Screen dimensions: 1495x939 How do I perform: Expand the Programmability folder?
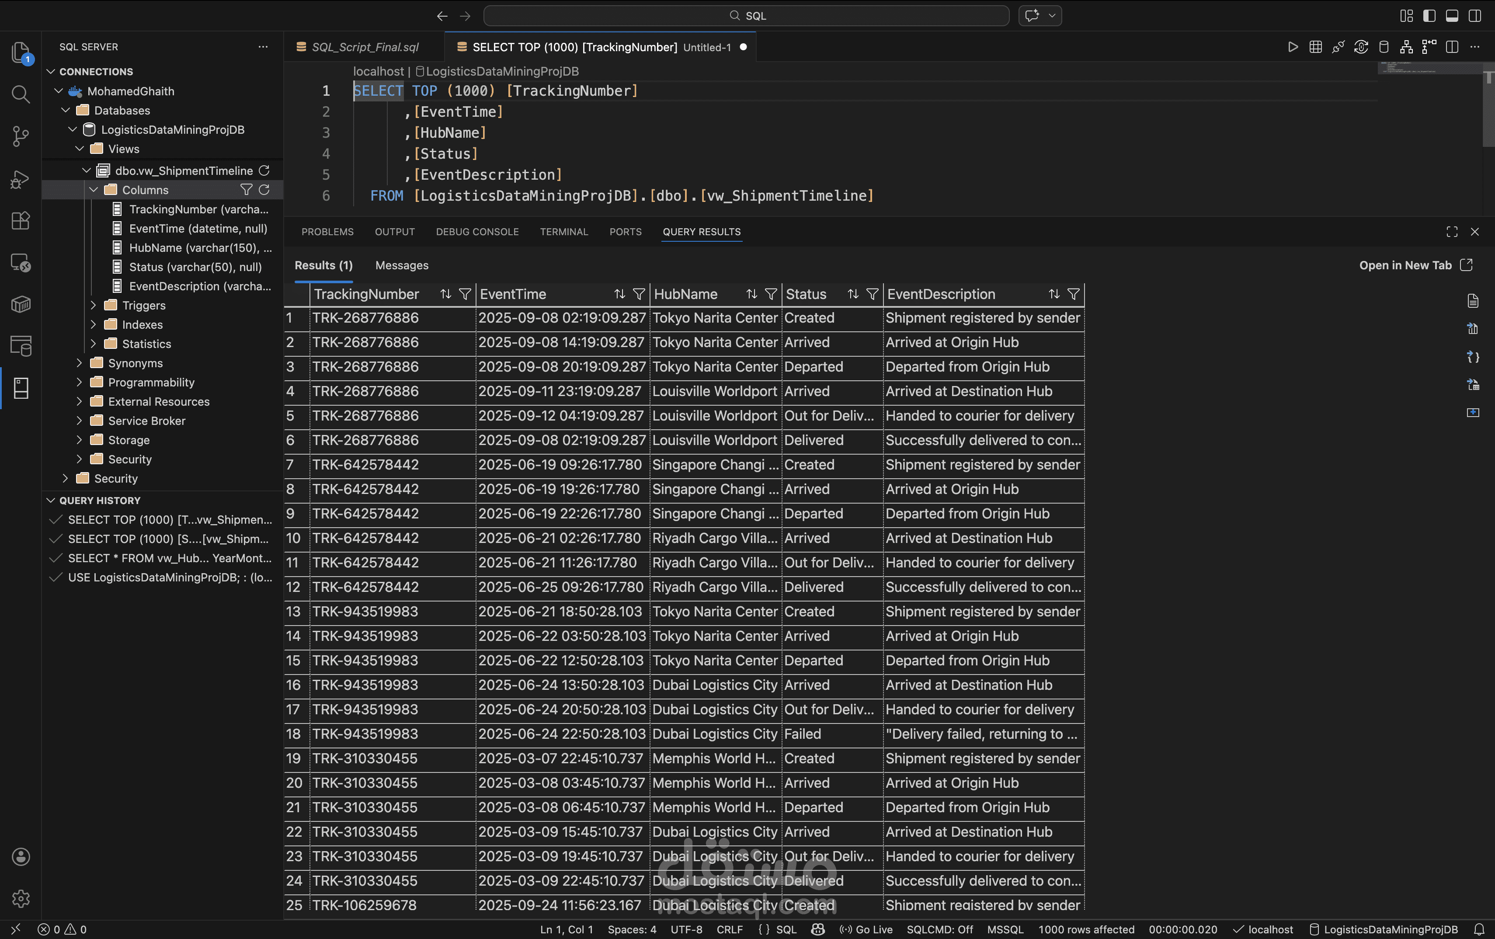pos(79,383)
